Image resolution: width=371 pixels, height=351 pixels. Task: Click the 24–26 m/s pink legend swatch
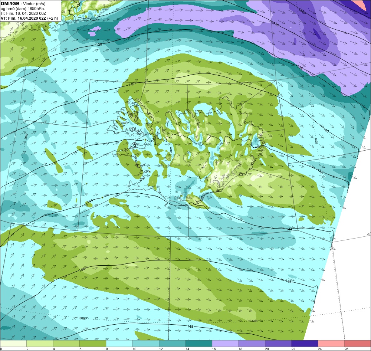click(x=331, y=343)
